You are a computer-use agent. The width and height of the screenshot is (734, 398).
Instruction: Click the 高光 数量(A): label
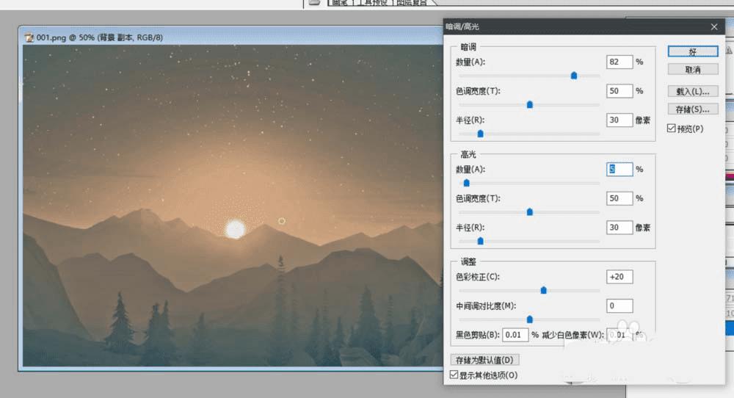tap(470, 169)
